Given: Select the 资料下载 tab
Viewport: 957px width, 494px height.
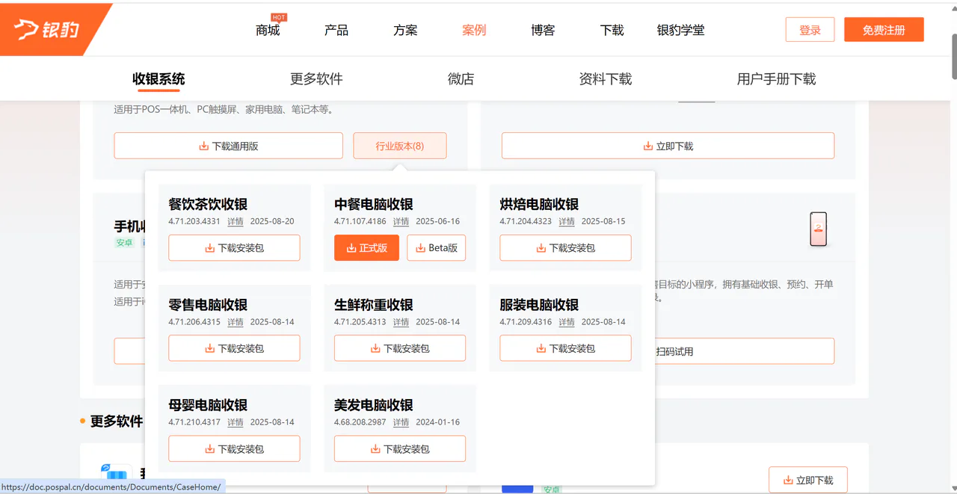Looking at the screenshot, I should 605,78.
